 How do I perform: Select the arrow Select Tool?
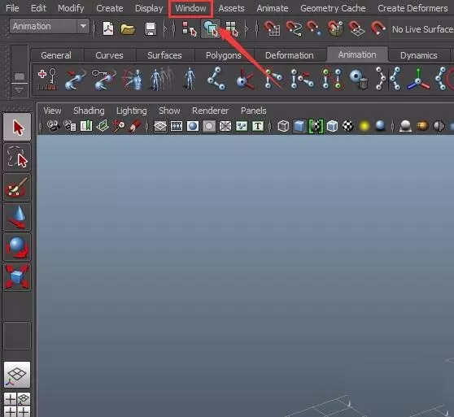click(17, 127)
